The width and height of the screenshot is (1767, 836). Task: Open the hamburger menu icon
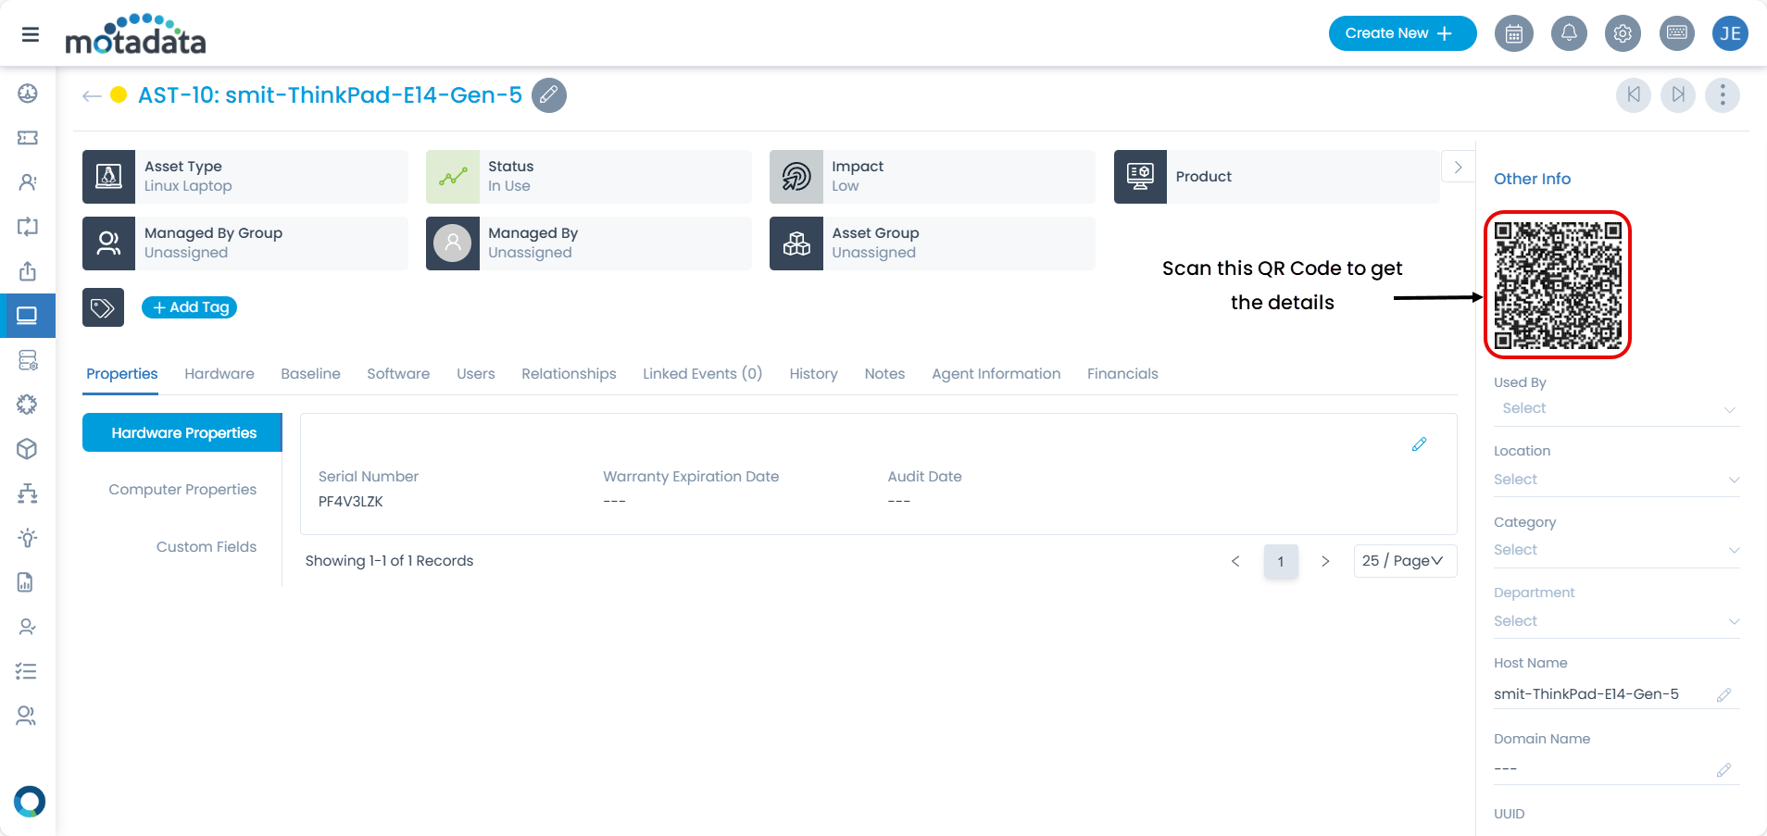(31, 34)
